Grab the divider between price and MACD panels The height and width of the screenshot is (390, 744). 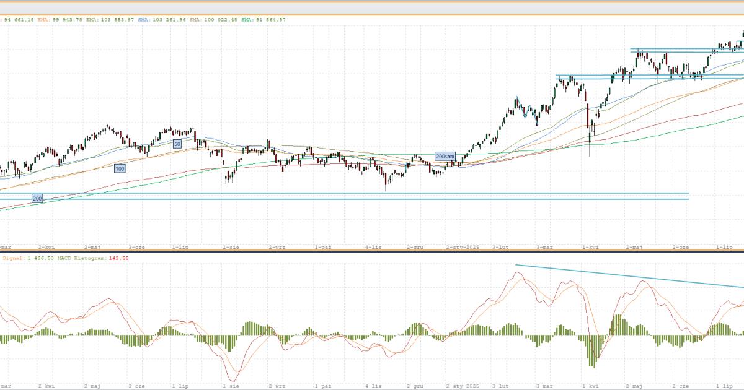[372, 251]
